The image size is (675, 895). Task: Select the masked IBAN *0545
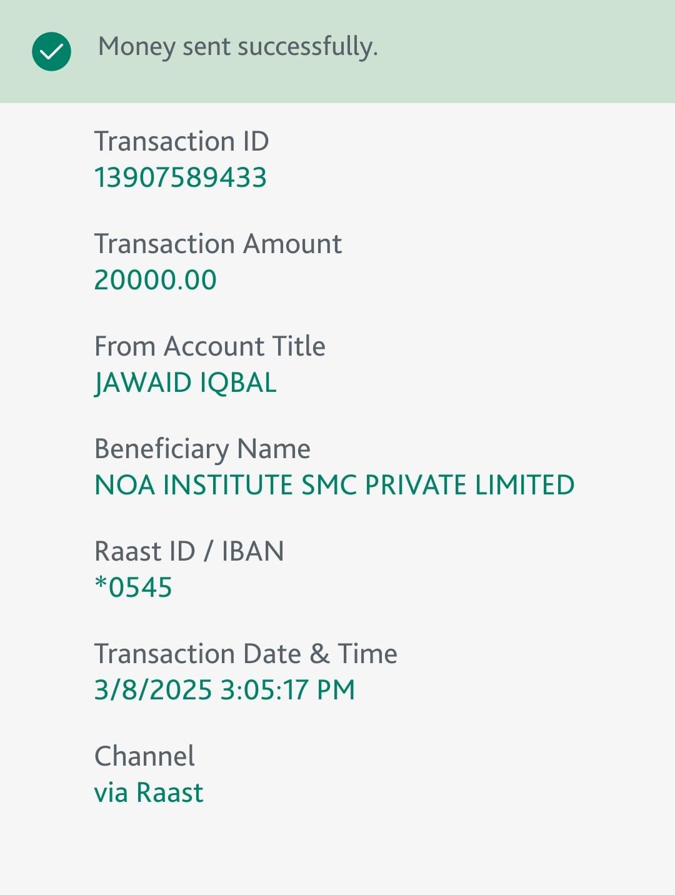click(x=133, y=587)
